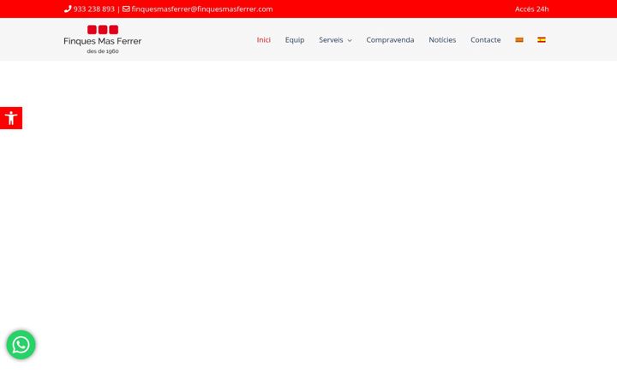
Task: Open the accessibility tools widget
Action: pyautogui.click(x=11, y=118)
